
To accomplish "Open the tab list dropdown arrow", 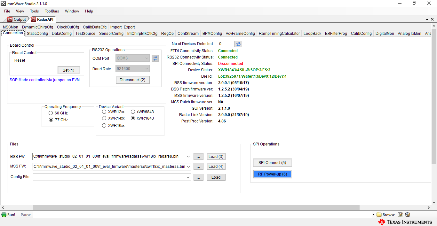I will [x=427, y=19].
